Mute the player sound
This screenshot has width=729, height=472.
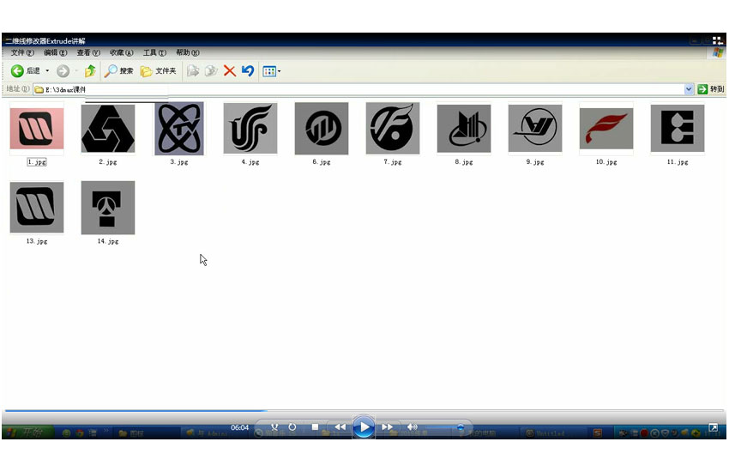tap(412, 427)
